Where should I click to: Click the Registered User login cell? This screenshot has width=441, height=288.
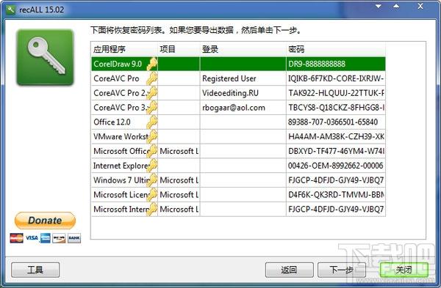(x=243, y=78)
